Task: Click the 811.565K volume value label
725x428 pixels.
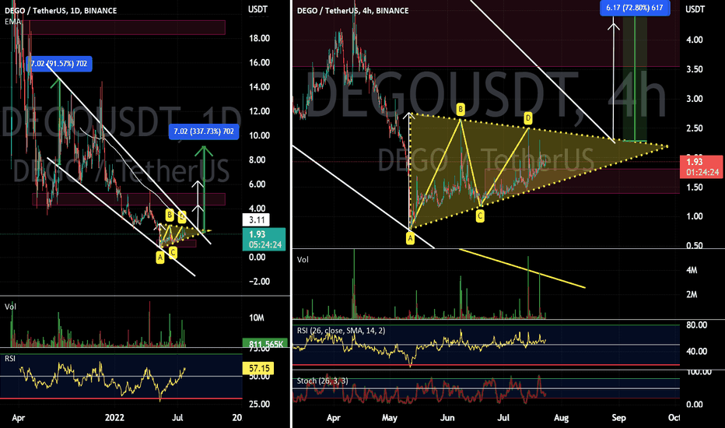Action: [x=265, y=344]
